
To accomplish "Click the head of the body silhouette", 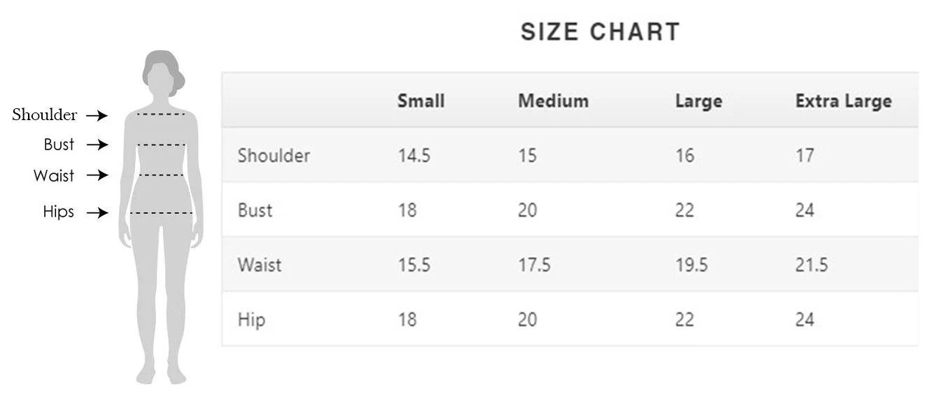I will point(162,73).
